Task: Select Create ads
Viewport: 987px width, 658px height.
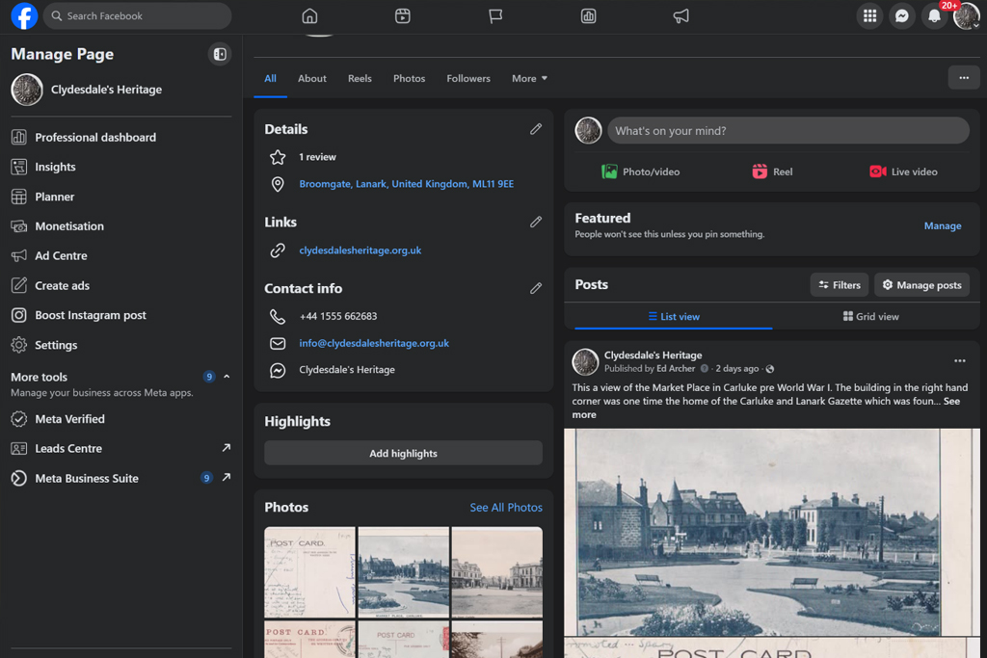Action: 120,285
